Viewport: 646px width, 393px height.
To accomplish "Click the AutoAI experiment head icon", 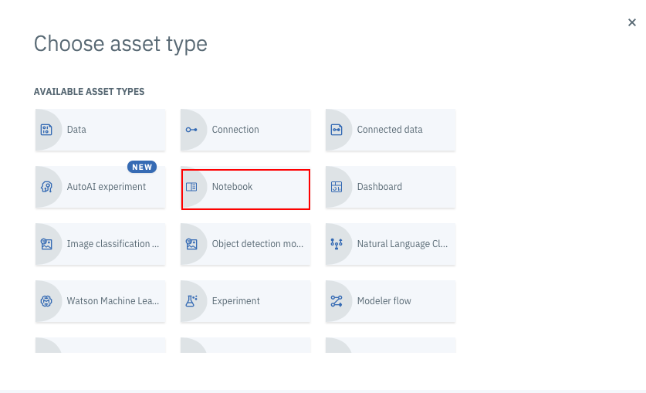I will point(46,187).
